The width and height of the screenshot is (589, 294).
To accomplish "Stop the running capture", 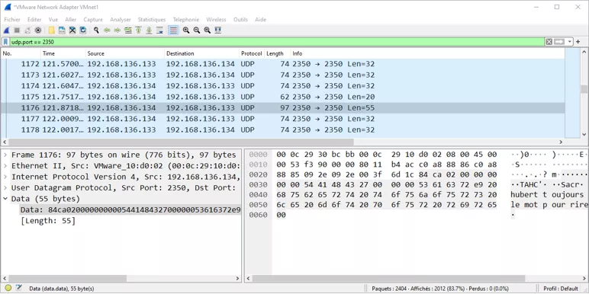I will point(17,30).
